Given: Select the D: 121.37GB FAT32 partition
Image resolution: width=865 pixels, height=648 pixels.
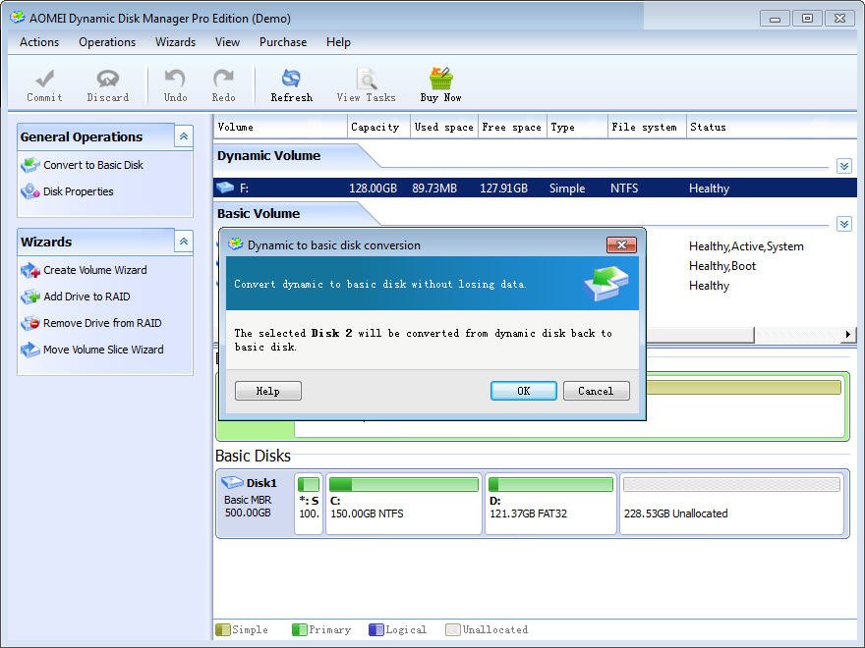Looking at the screenshot, I should click(550, 504).
